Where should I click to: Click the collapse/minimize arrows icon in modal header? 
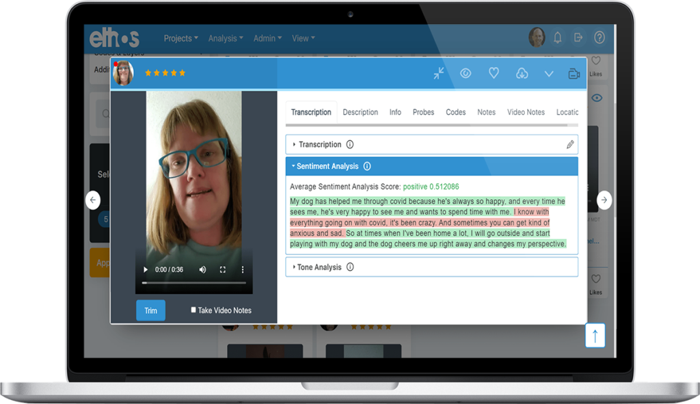439,74
